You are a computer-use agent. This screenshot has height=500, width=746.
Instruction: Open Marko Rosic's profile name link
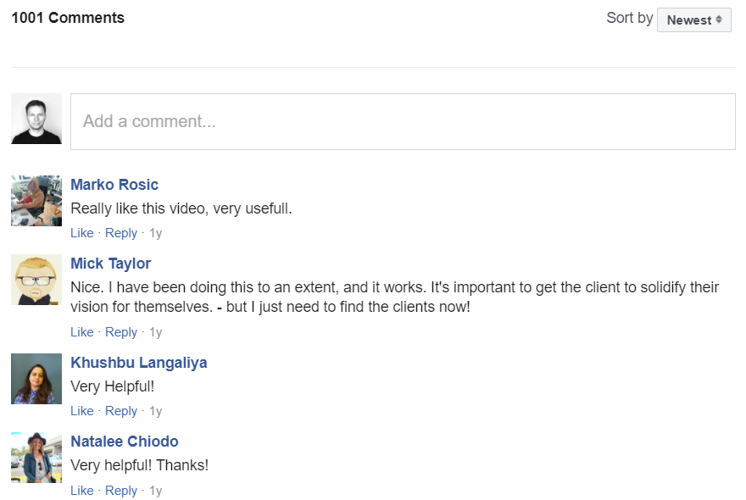pyautogui.click(x=114, y=185)
